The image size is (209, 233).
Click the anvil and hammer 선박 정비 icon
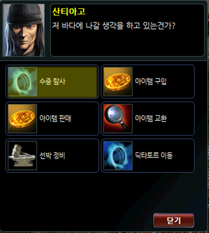[x=23, y=155]
